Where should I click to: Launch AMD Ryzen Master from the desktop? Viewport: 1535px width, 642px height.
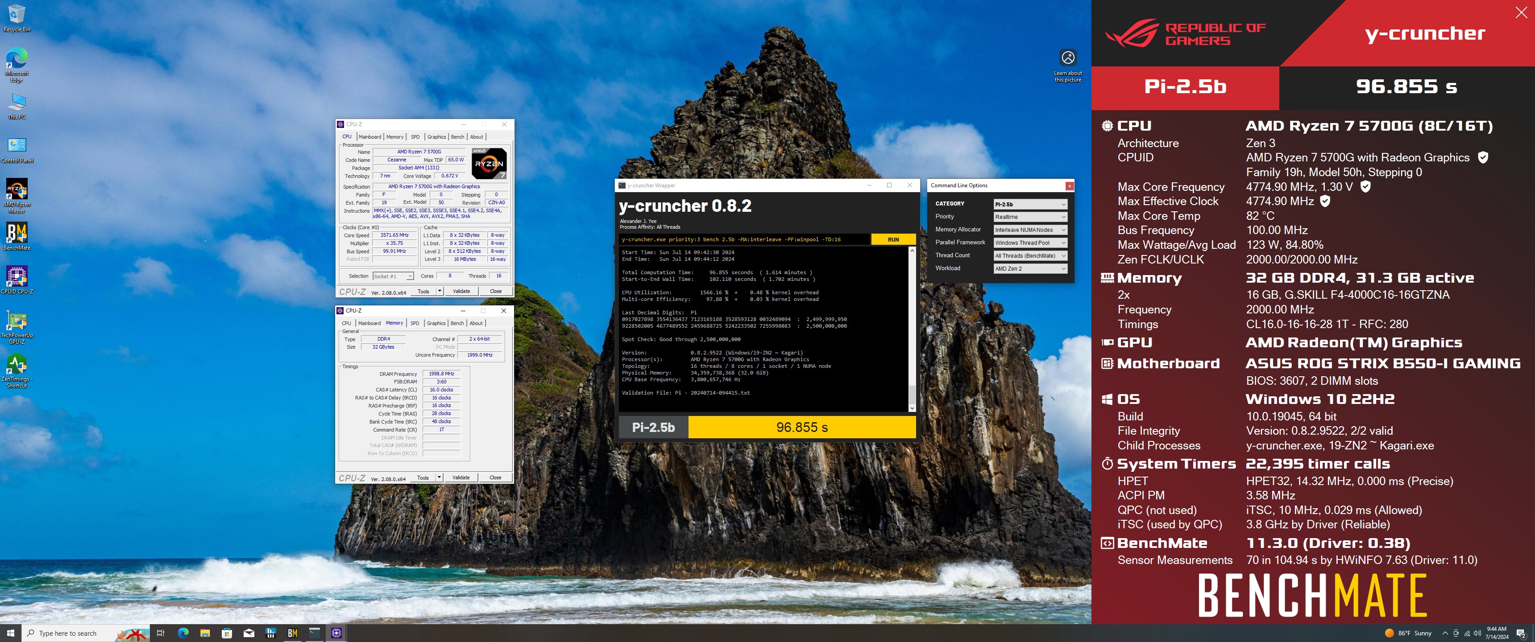coord(17,196)
